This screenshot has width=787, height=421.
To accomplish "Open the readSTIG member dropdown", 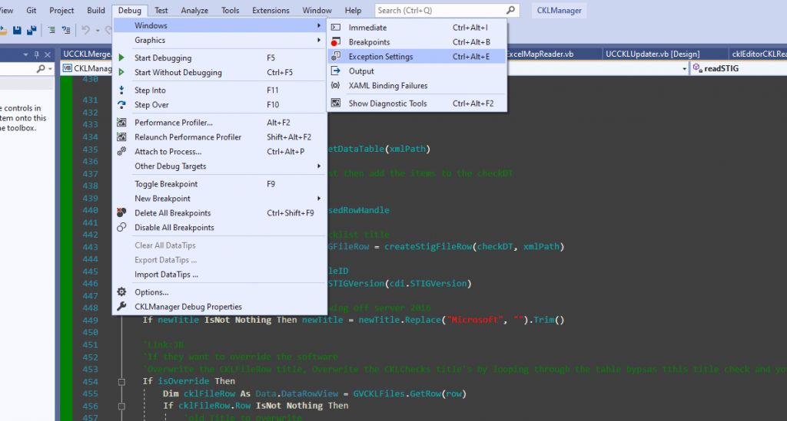I will point(739,68).
